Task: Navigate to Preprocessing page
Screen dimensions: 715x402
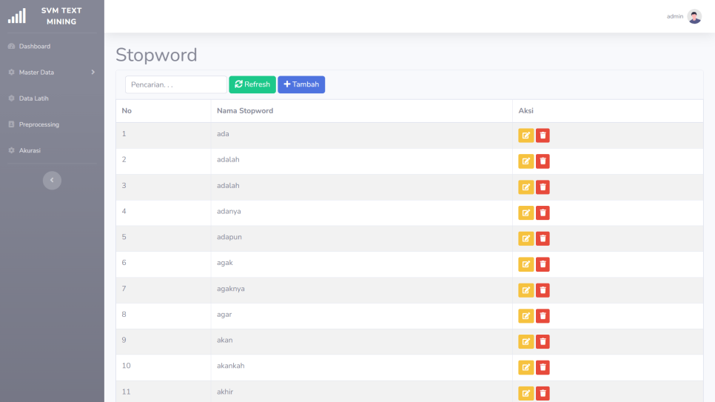Action: pyautogui.click(x=38, y=124)
